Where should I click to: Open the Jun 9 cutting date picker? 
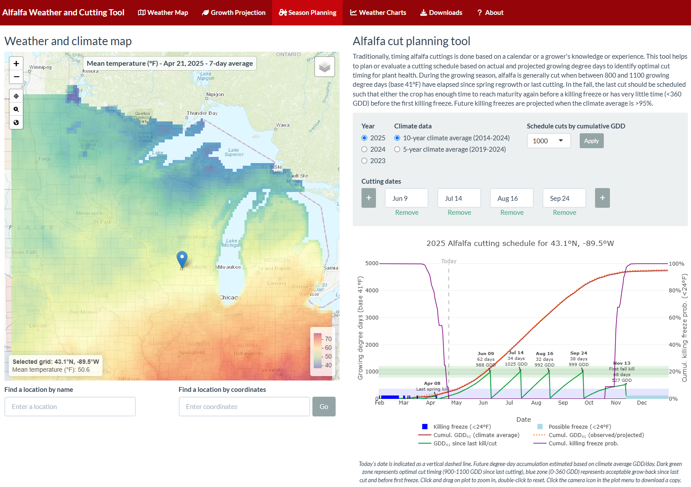click(x=406, y=198)
